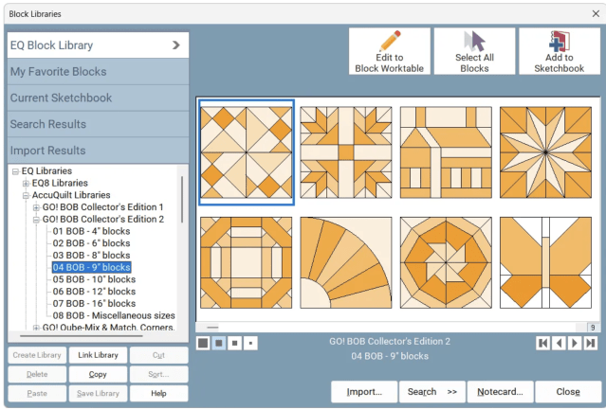Jump to the first block with navigation arrow
606x410 pixels.
[542, 343]
